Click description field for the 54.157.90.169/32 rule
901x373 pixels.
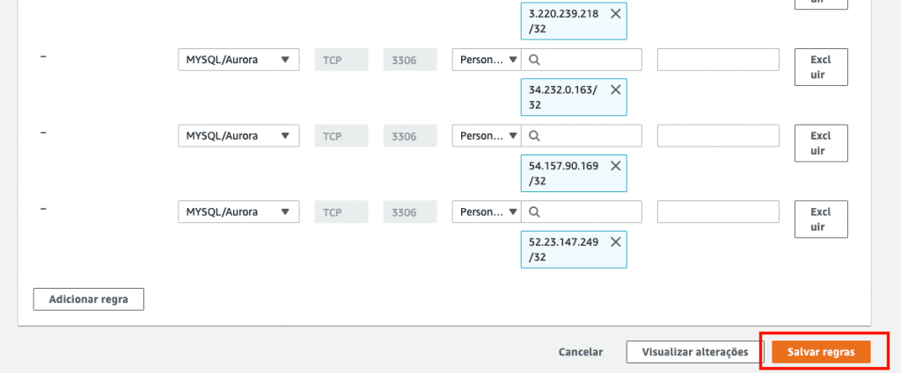[x=718, y=136]
